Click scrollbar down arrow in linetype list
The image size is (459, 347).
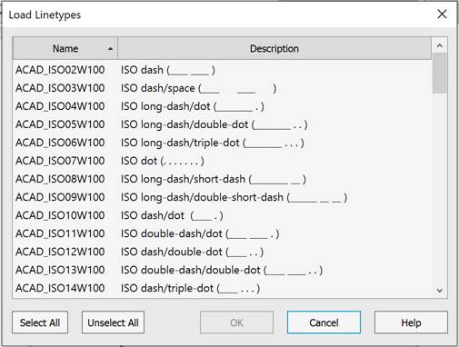pyautogui.click(x=440, y=290)
